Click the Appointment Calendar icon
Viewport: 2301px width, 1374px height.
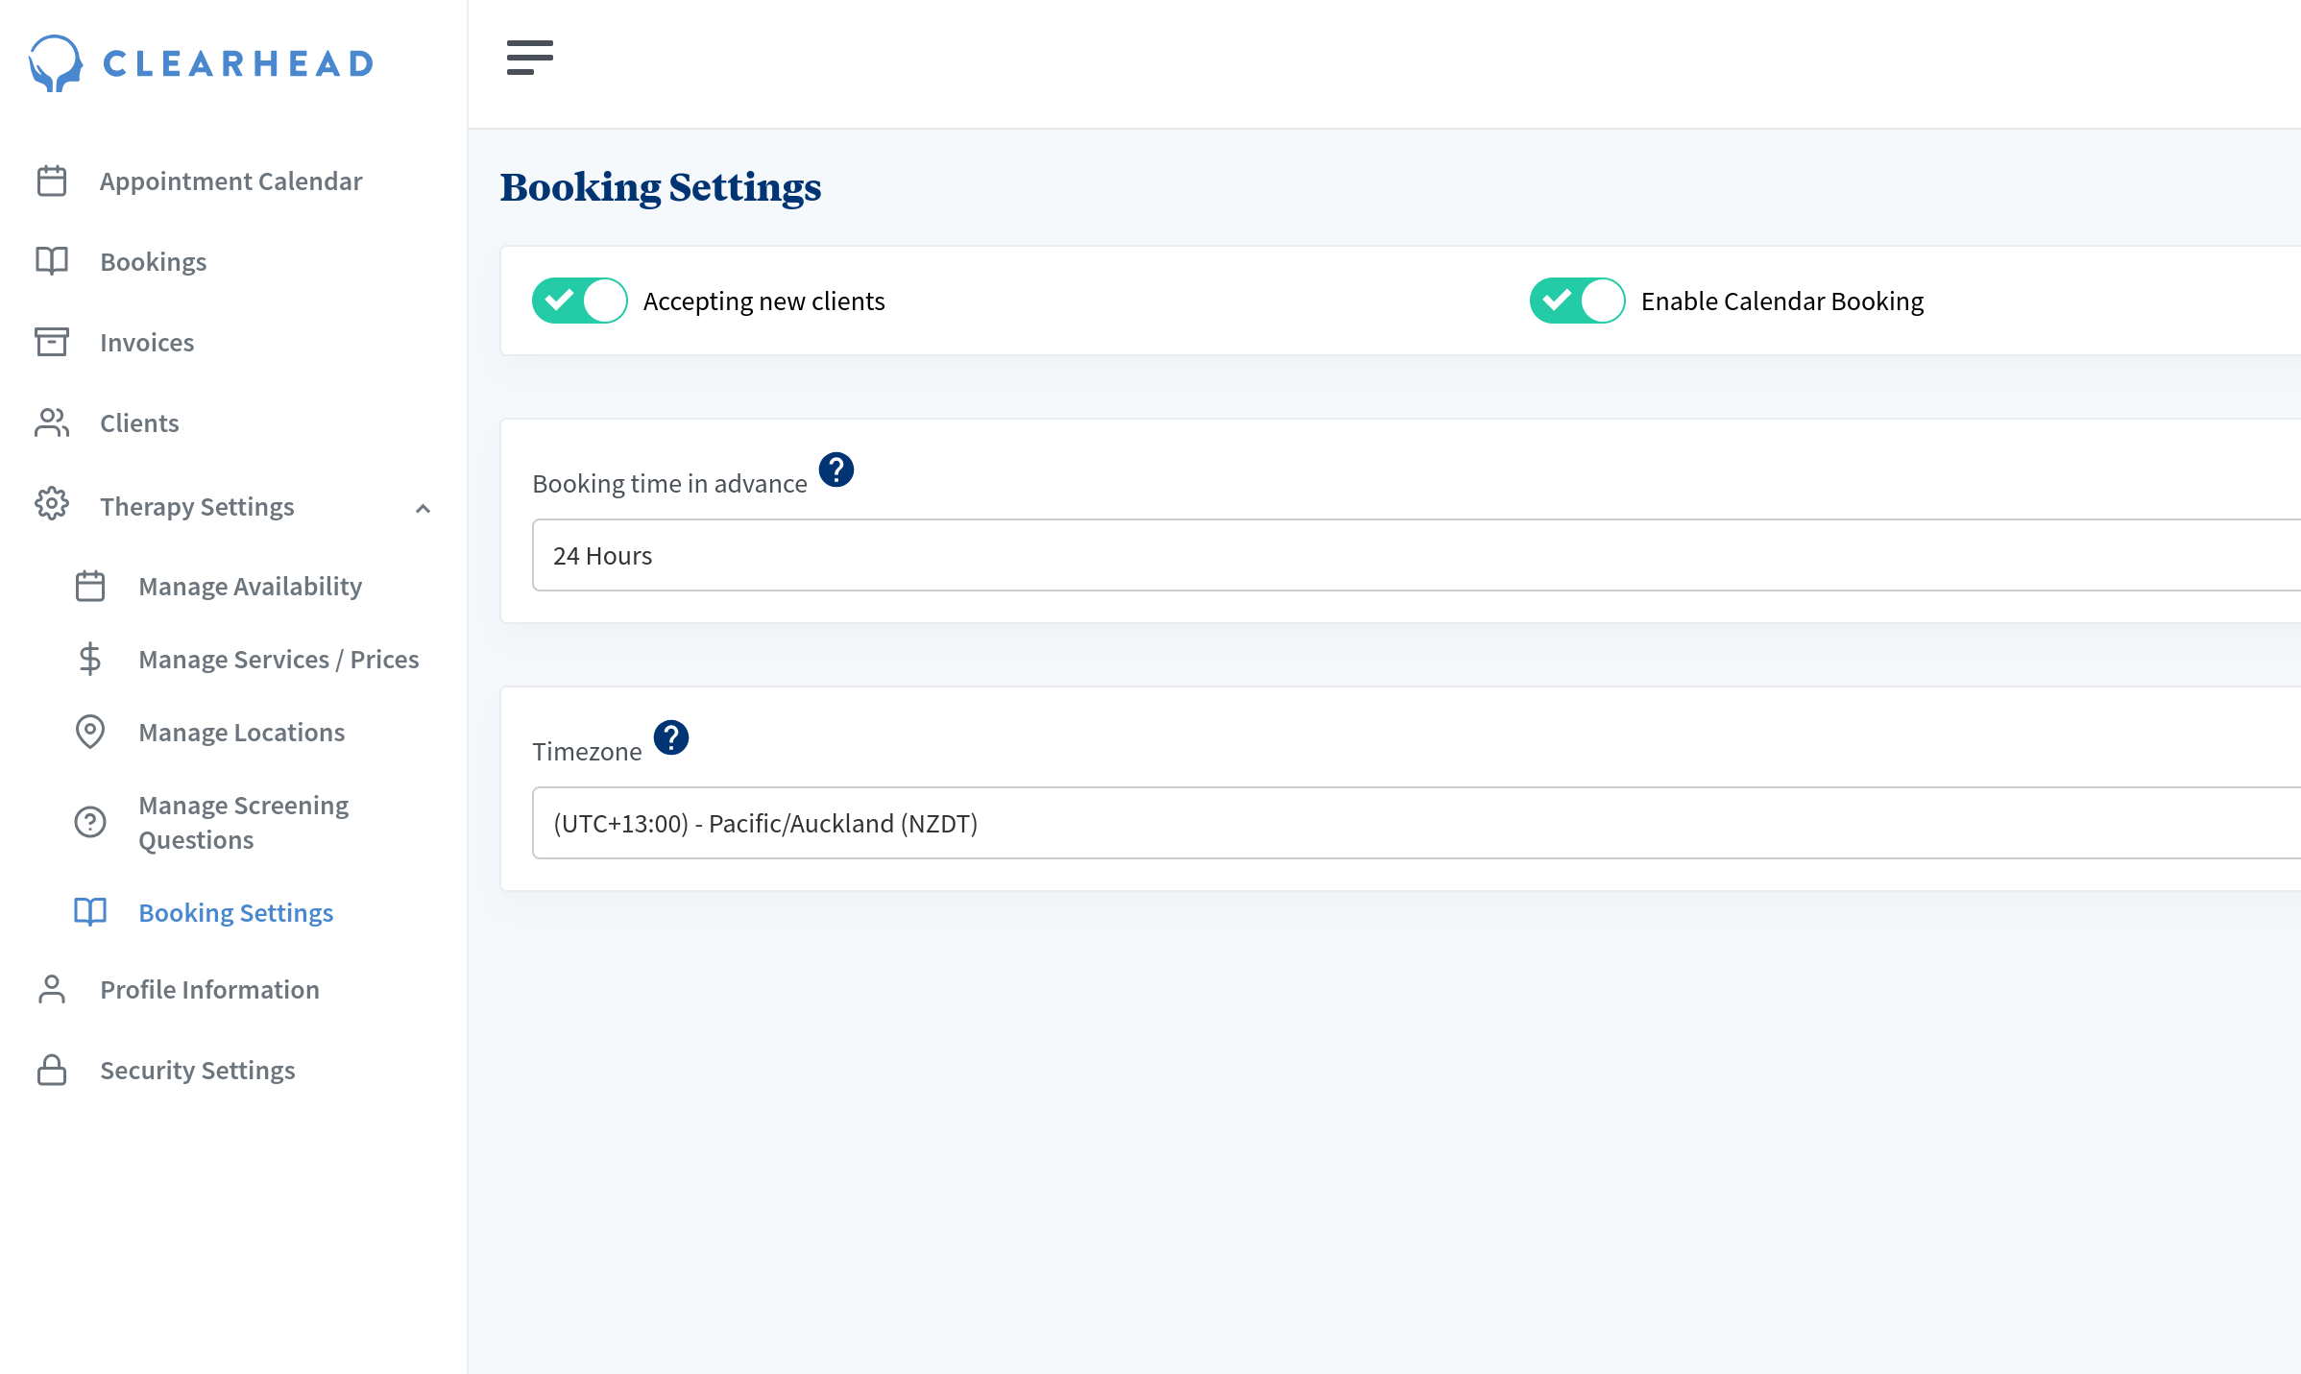pos(52,181)
